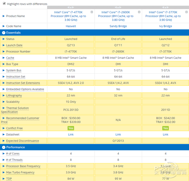Remove i7-4770K column with its X icon

(x=92, y=12)
